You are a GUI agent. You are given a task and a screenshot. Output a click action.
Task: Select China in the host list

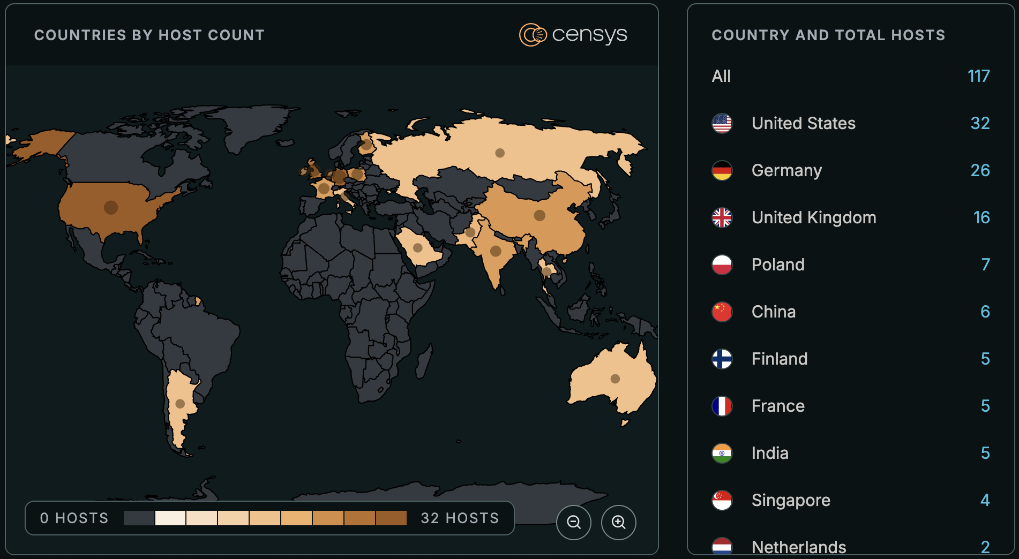tap(851, 312)
